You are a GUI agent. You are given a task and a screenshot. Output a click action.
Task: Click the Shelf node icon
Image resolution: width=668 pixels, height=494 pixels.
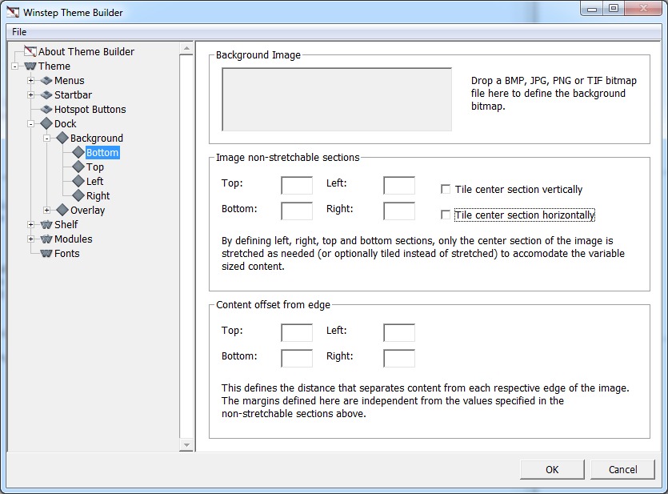46,225
